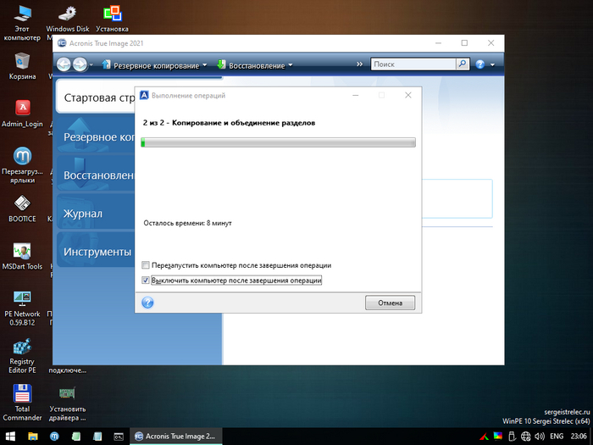Select Резервное копирование sidebar item
The height and width of the screenshot is (445, 593).
click(x=96, y=136)
